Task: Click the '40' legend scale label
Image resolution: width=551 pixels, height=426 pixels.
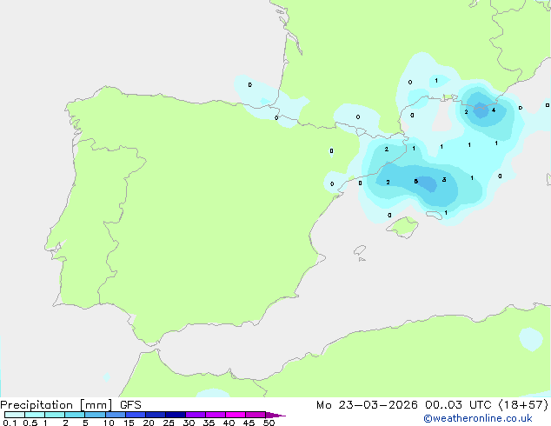Action: point(229,423)
